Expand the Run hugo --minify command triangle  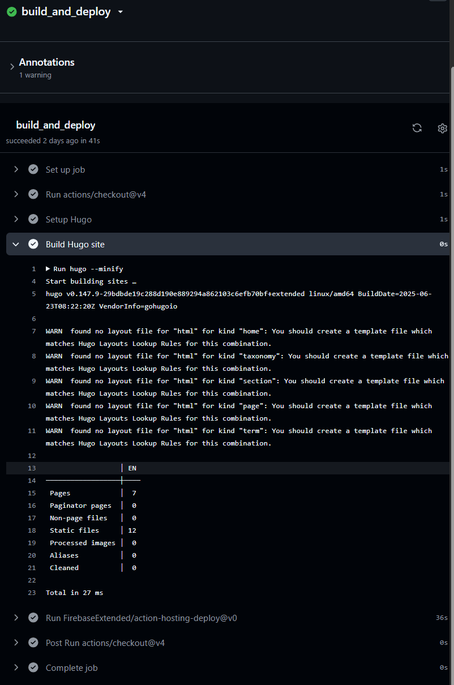click(x=48, y=269)
